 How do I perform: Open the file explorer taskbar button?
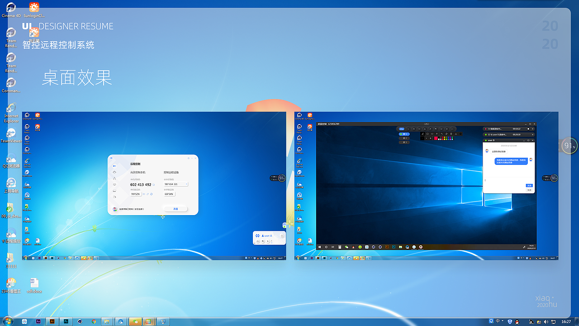(107, 321)
